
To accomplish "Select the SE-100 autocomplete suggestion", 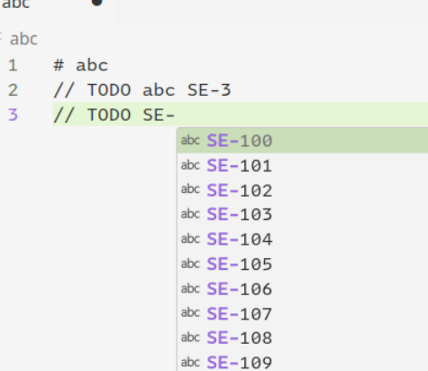I will tap(303, 141).
